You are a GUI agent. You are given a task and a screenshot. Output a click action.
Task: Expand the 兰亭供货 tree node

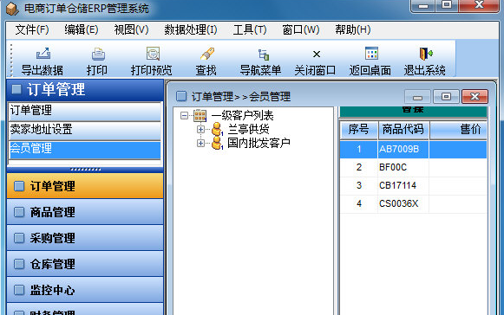coord(200,129)
